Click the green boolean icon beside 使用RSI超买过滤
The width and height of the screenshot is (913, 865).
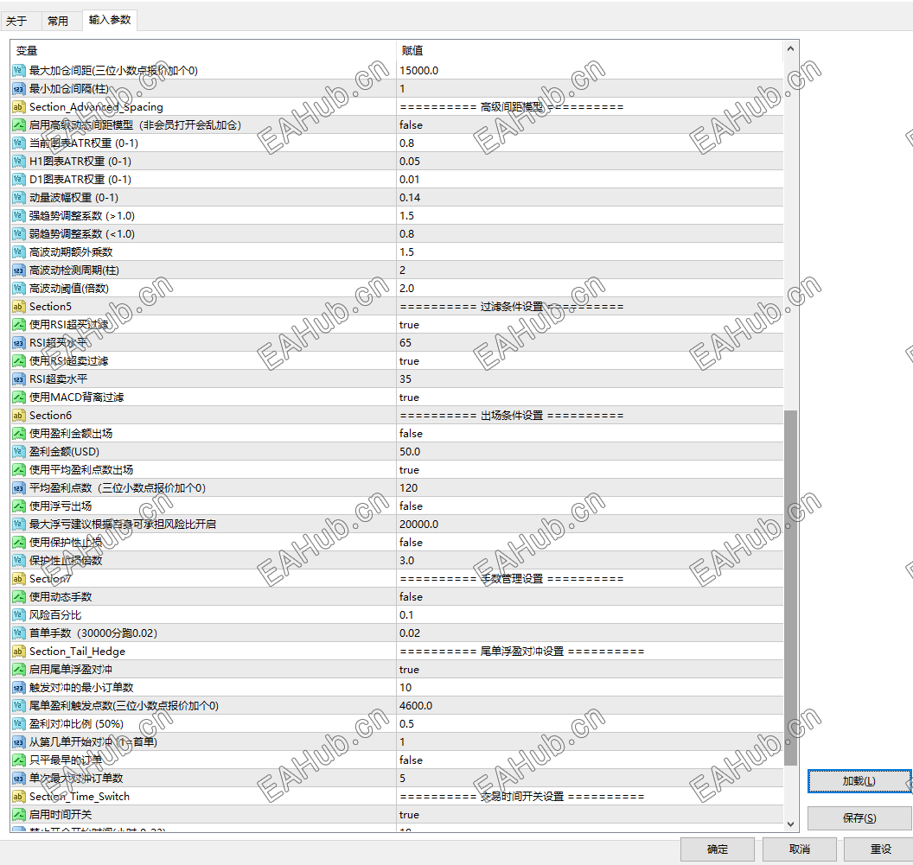click(17, 324)
